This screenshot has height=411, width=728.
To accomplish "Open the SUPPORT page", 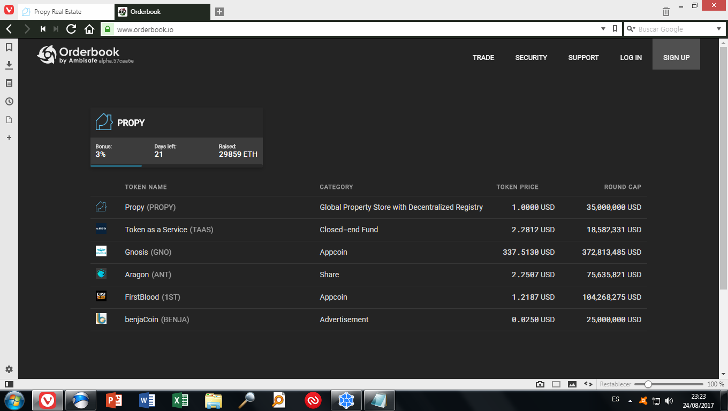I will tap(583, 57).
